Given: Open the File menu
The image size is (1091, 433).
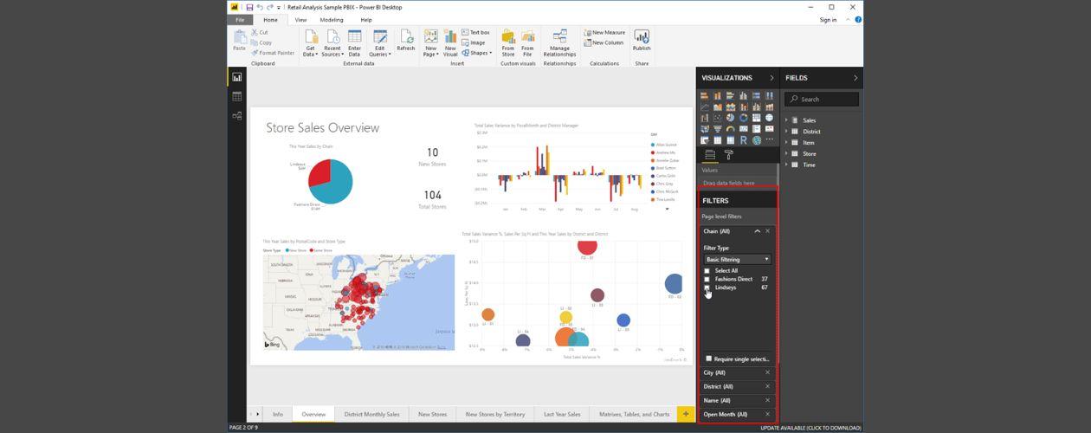Looking at the screenshot, I should pyautogui.click(x=241, y=19).
